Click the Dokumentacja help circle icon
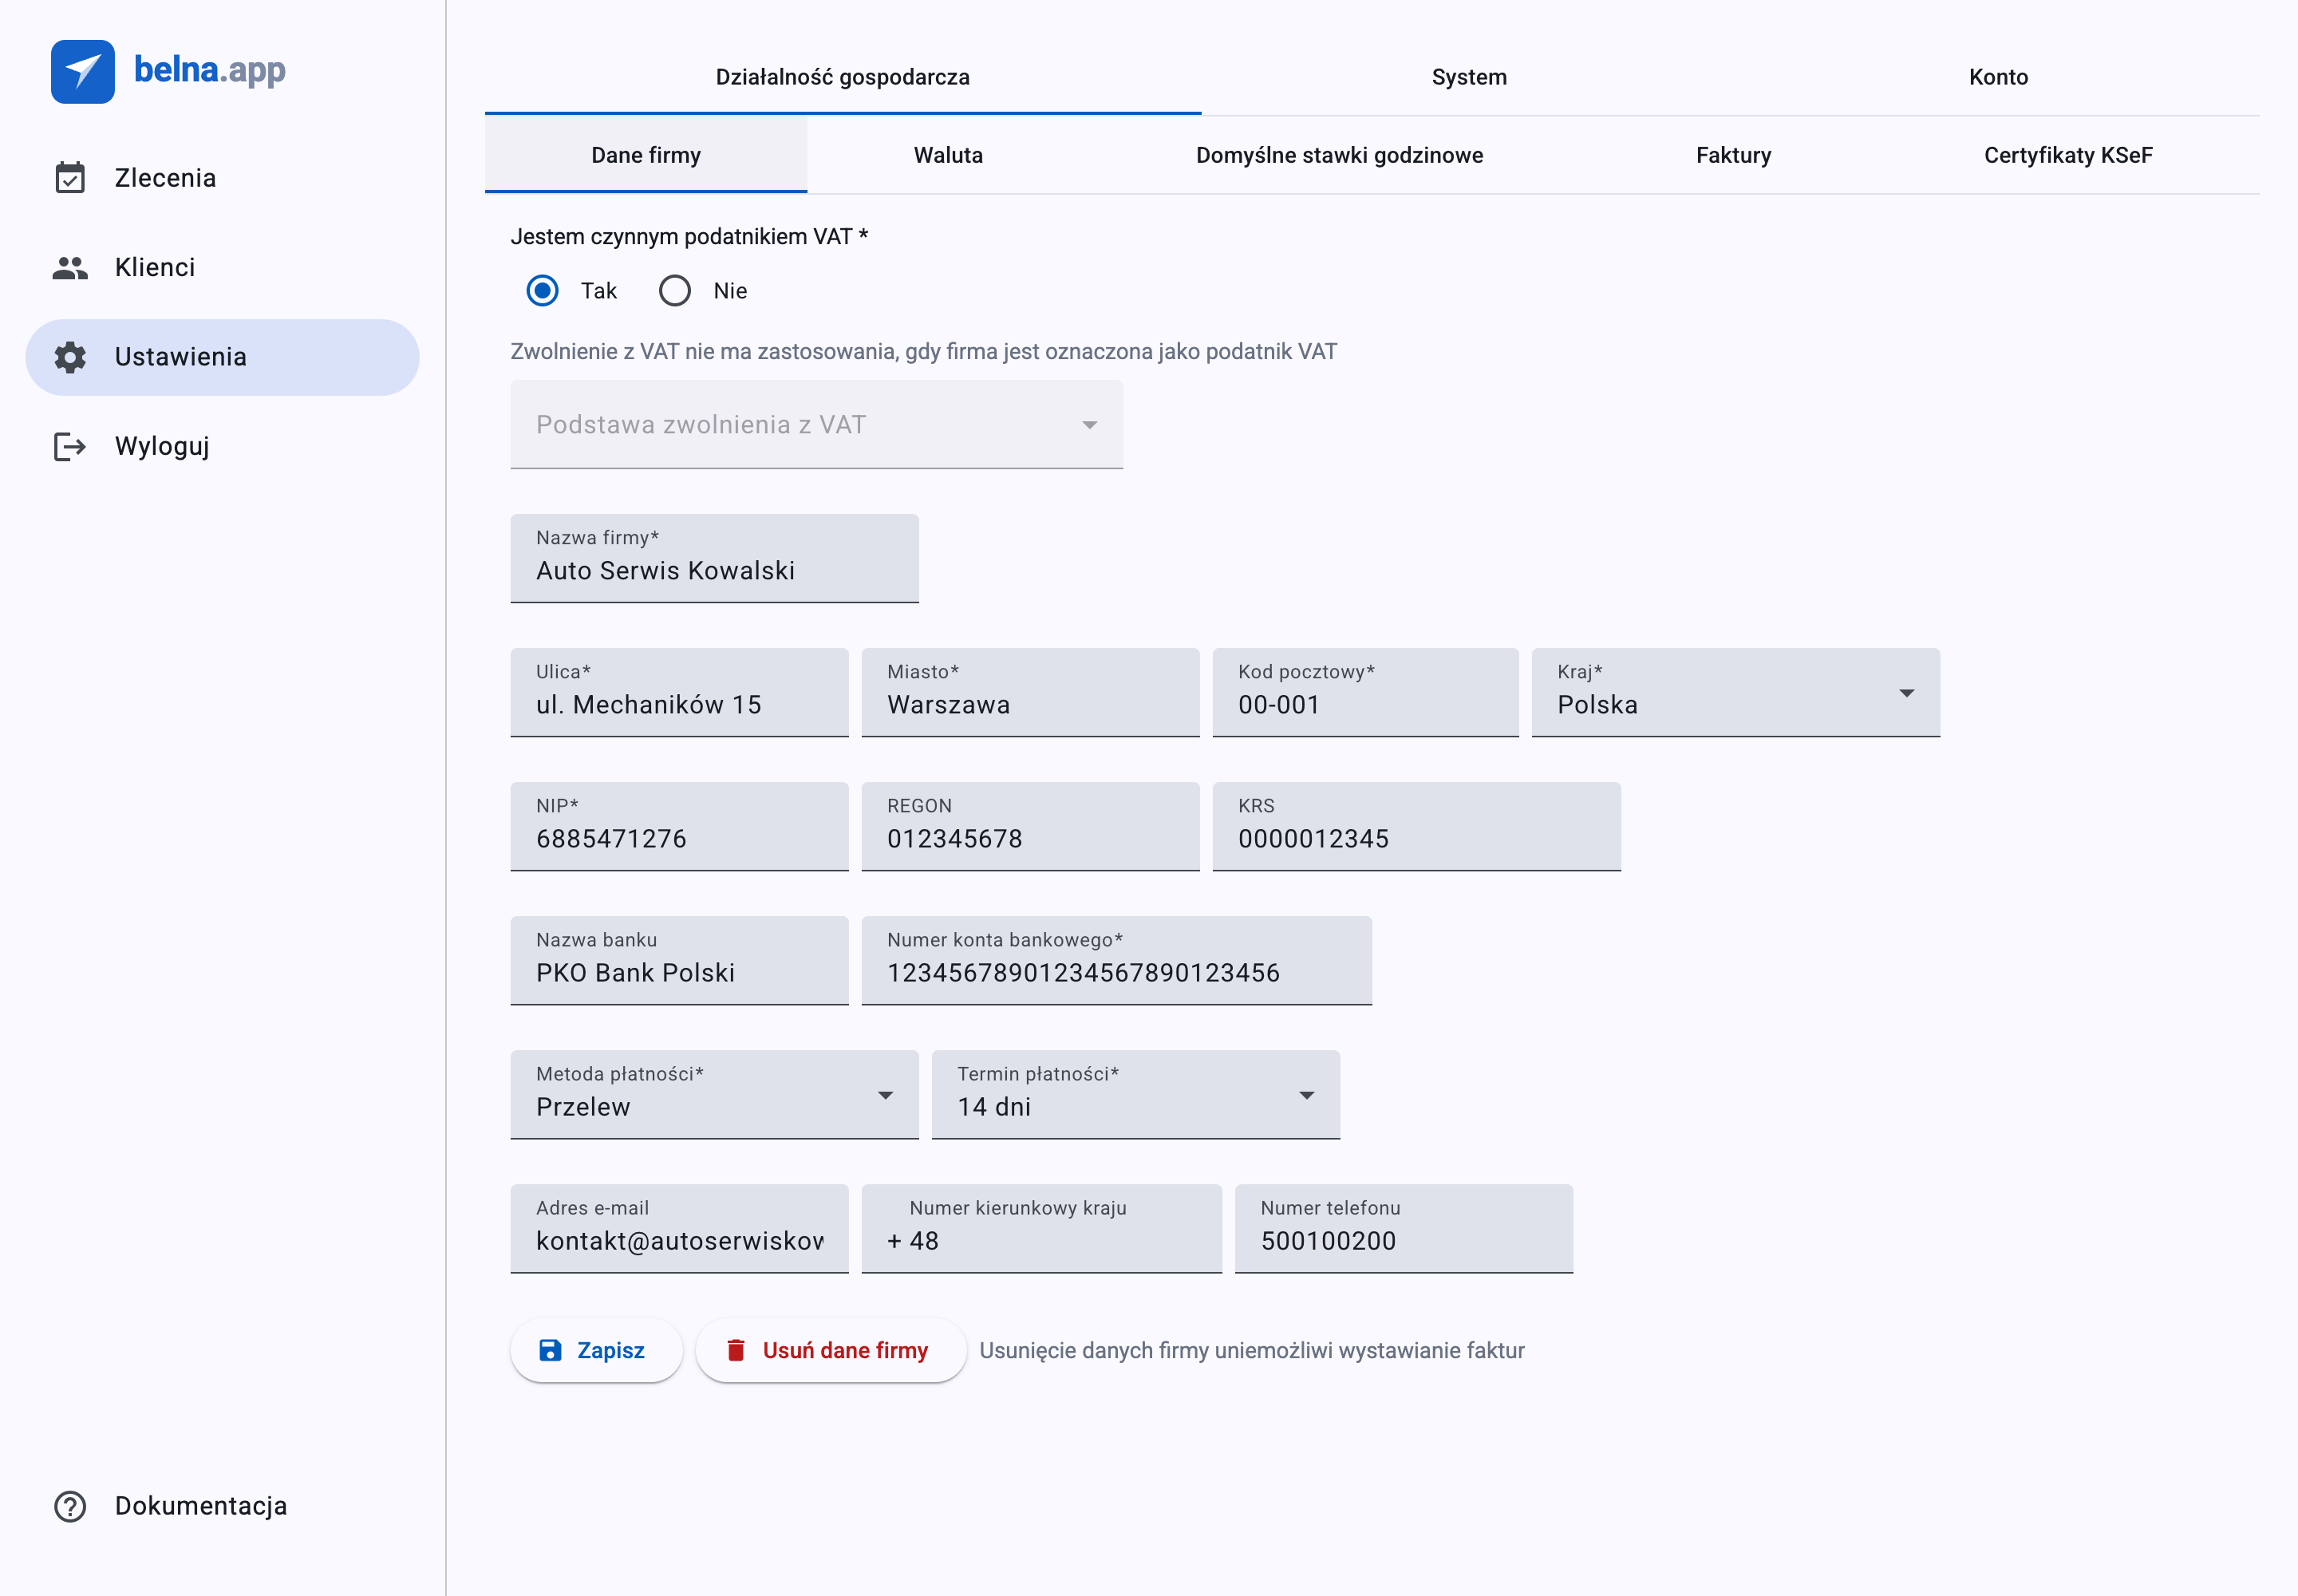This screenshot has width=2298, height=1596. coord(70,1506)
